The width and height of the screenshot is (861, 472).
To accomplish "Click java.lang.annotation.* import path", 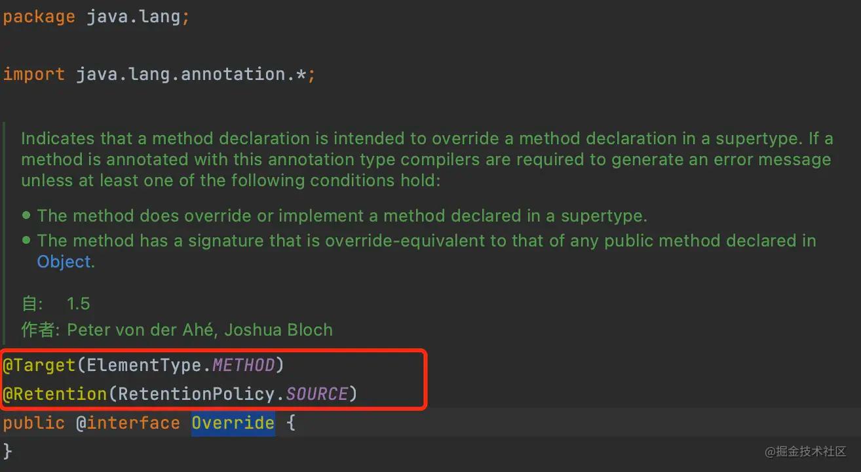I will coord(191,74).
